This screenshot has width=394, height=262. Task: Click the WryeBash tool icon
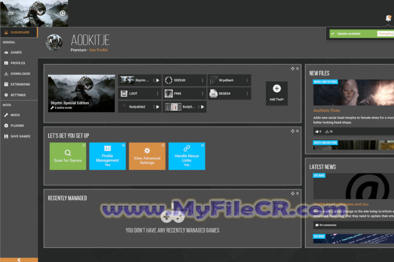(213, 80)
